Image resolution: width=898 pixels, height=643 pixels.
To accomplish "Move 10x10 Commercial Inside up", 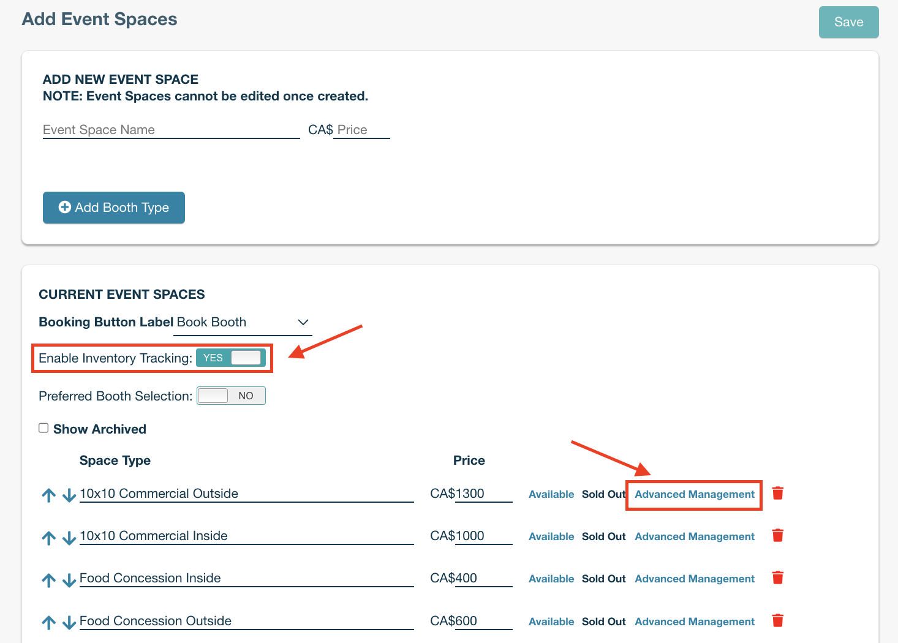I will 49,538.
